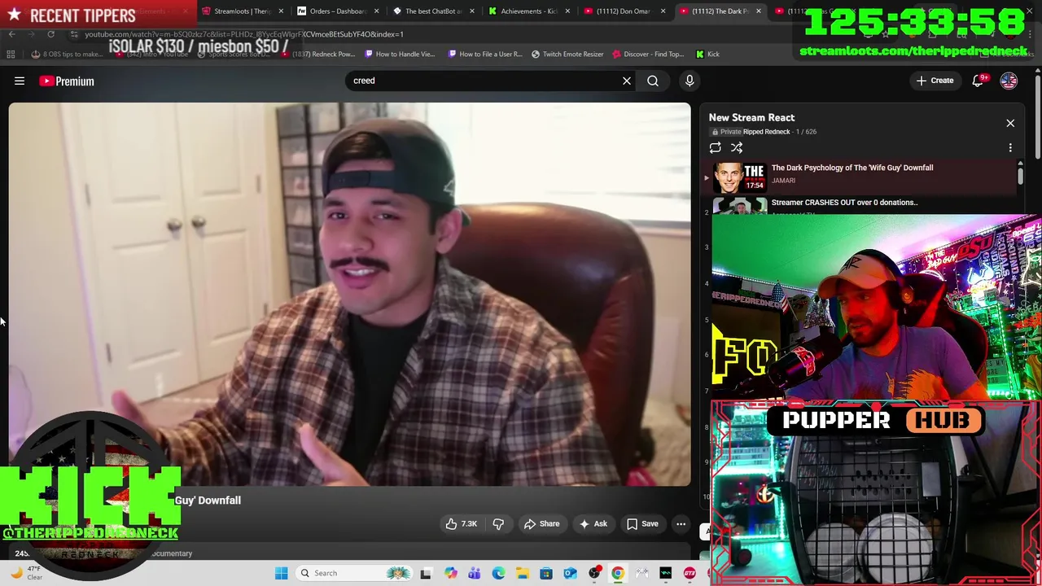
Task: Close the Streamloots tab
Action: (281, 11)
